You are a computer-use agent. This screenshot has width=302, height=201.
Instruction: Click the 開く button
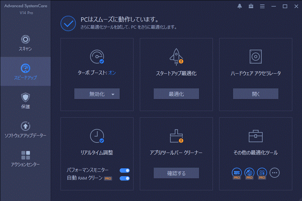click(x=256, y=94)
